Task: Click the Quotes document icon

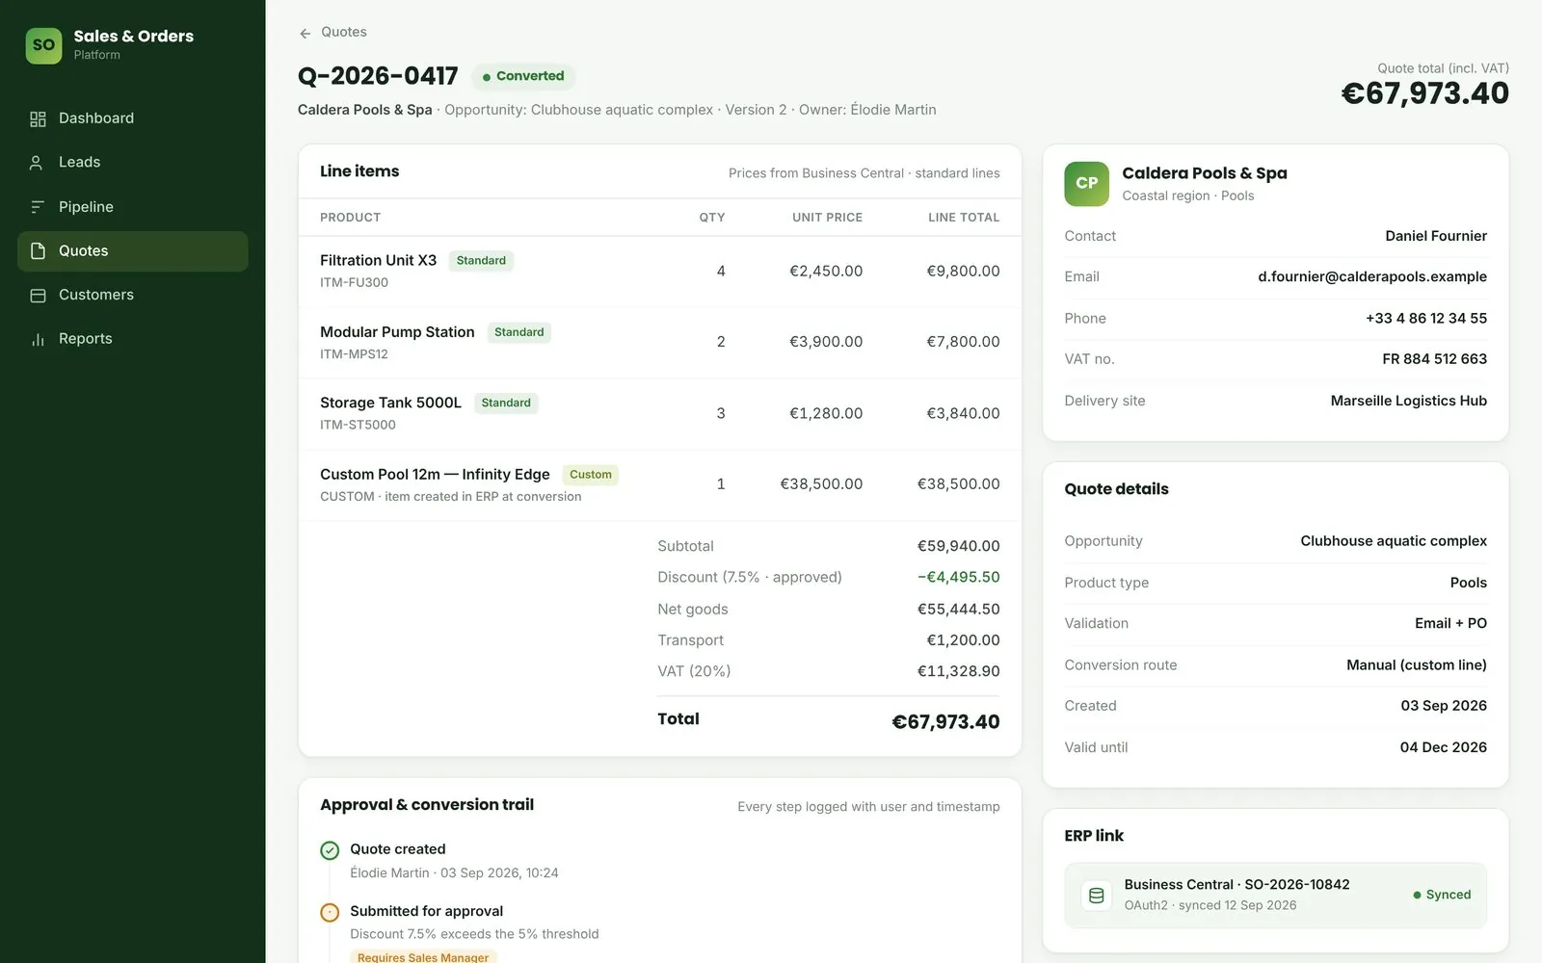Action: tap(38, 251)
